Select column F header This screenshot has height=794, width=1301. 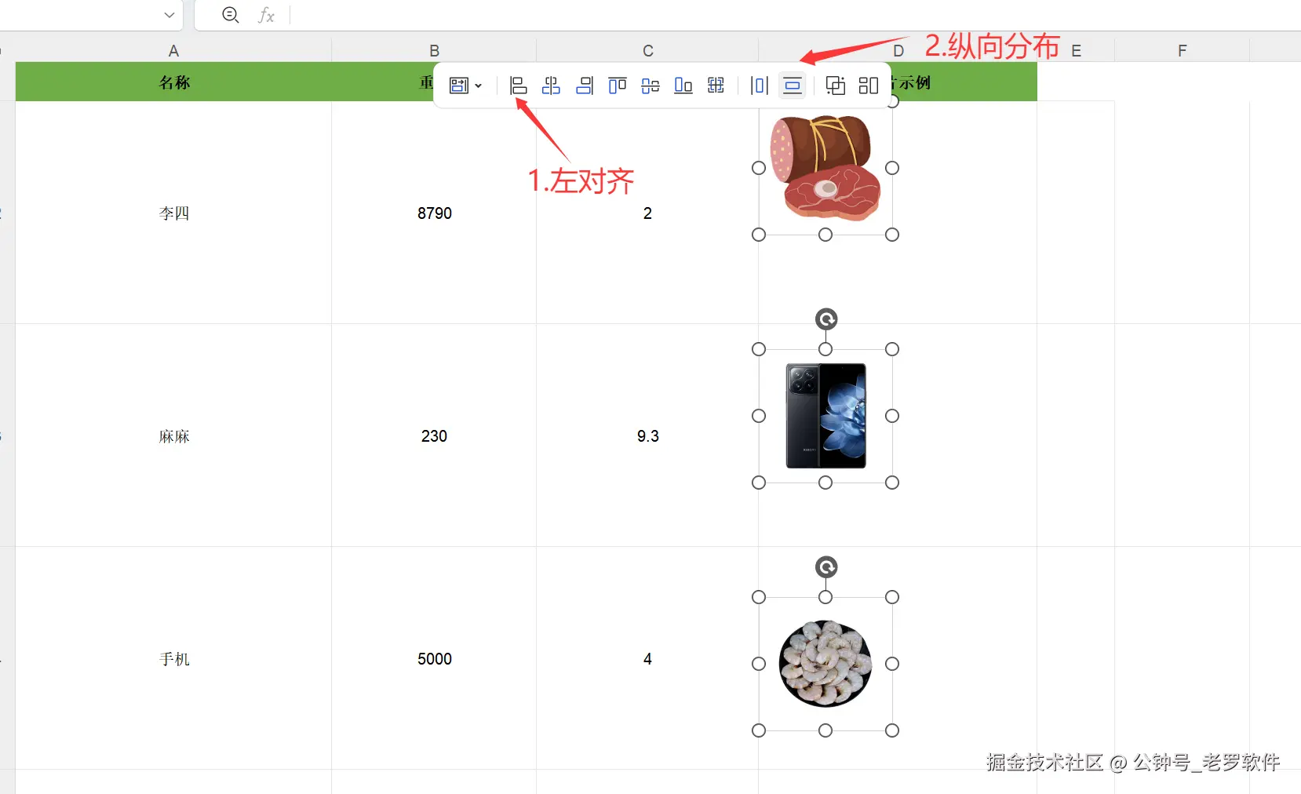tap(1183, 50)
